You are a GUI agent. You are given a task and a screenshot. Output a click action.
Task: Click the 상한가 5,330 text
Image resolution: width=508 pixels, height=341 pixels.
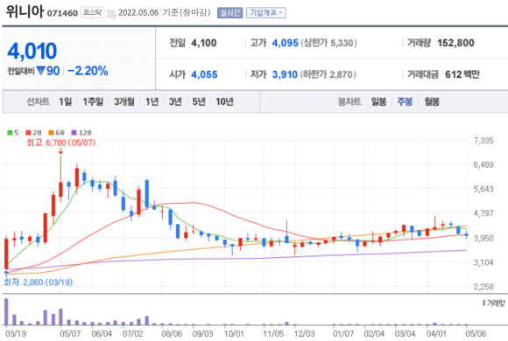point(328,43)
